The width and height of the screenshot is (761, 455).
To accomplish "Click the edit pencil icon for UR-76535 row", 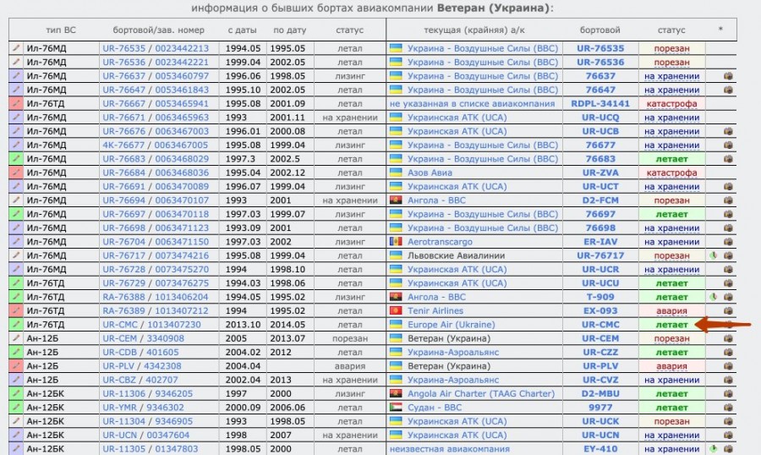I will tap(16, 48).
